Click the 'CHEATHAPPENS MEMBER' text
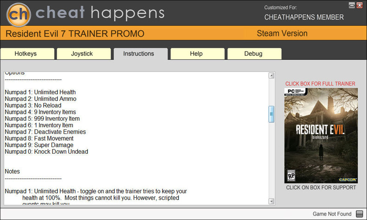This screenshot has height=220, width=367. tap(304, 17)
